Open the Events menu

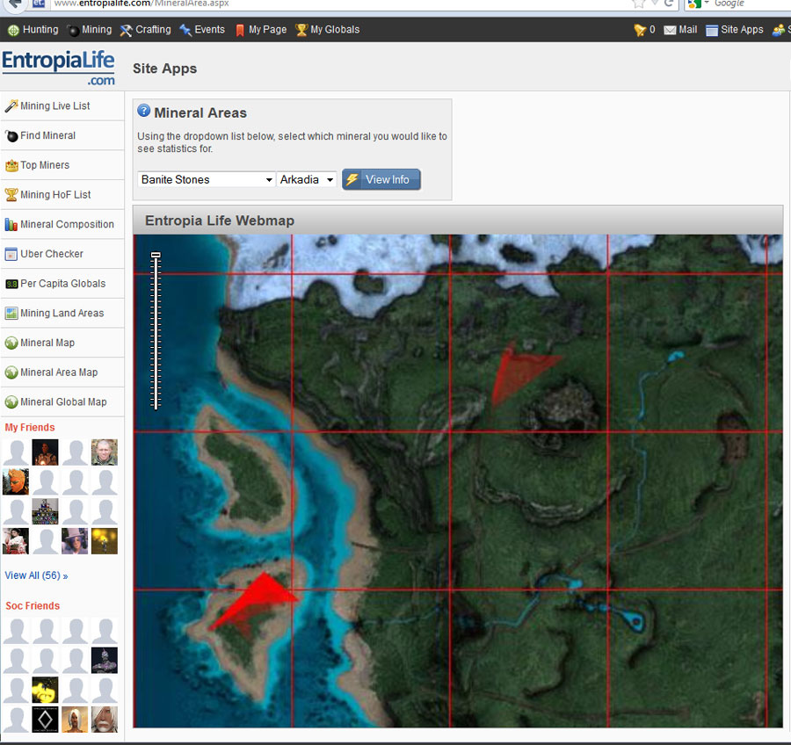point(202,30)
